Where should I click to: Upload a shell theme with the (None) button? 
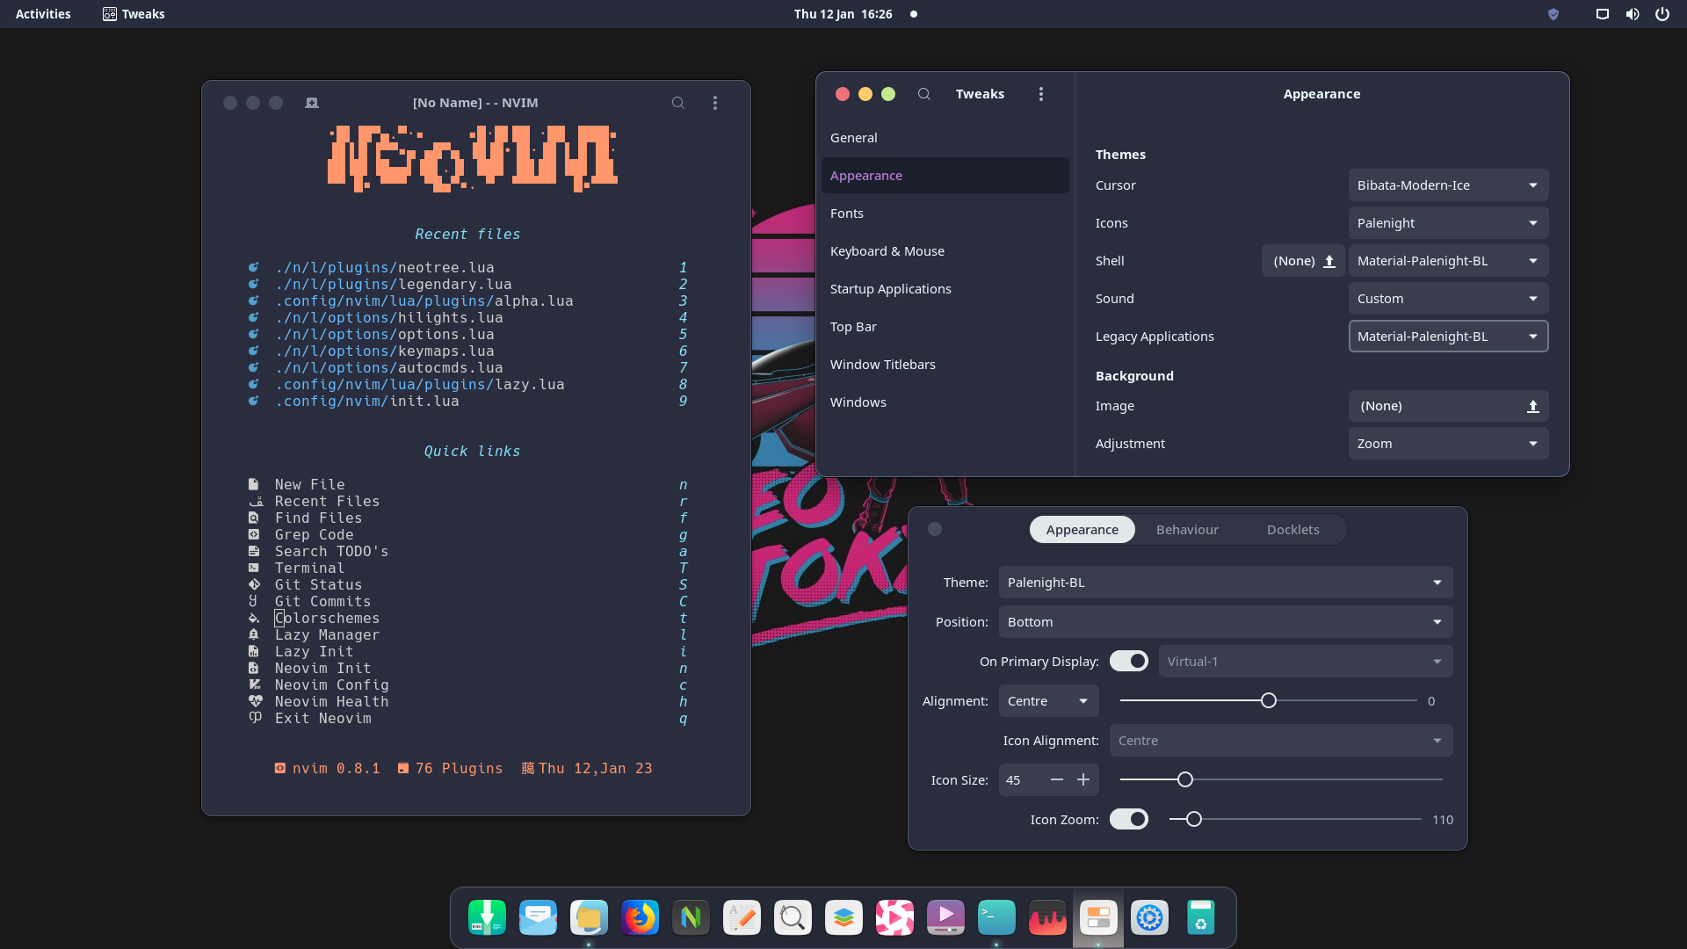1303,261
